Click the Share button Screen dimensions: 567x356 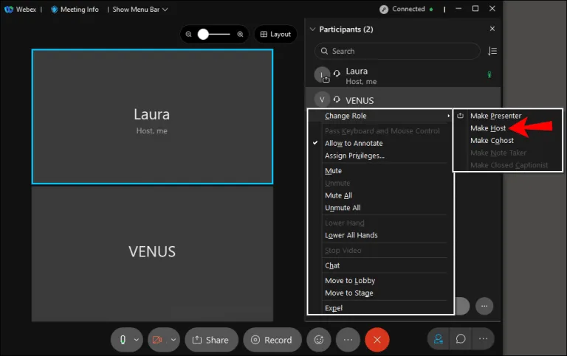tap(211, 340)
